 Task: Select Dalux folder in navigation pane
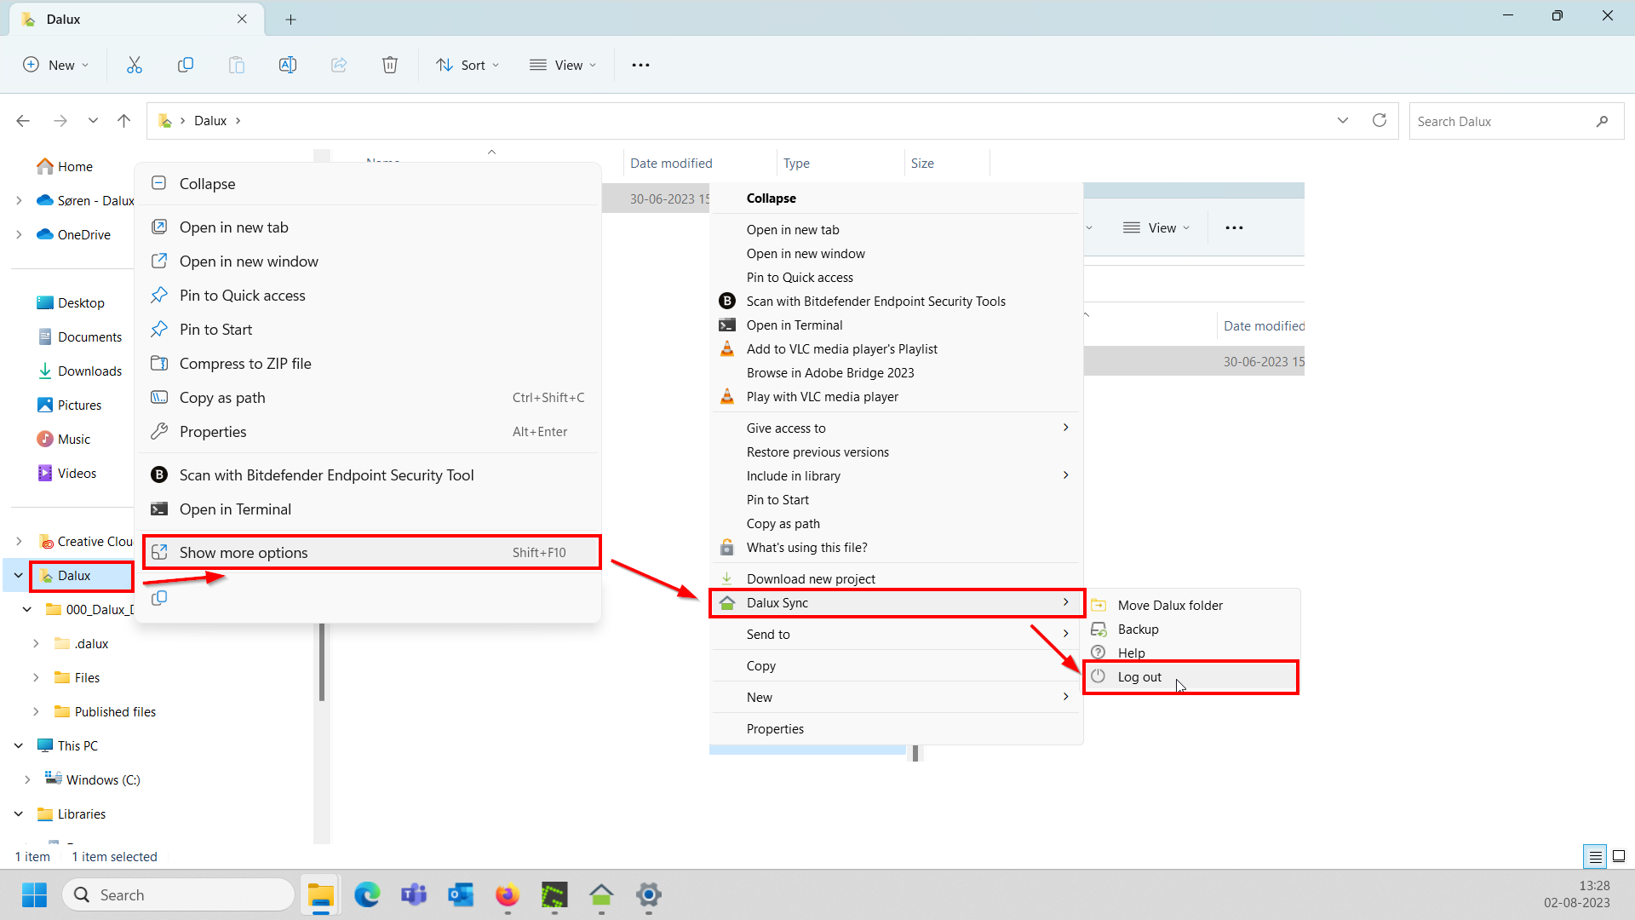coord(75,576)
